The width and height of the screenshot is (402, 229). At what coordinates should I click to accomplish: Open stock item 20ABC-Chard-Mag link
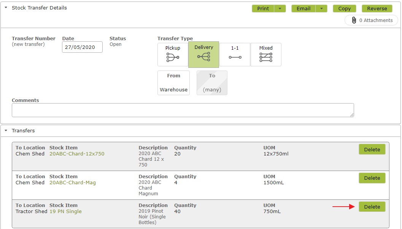tap(73, 182)
